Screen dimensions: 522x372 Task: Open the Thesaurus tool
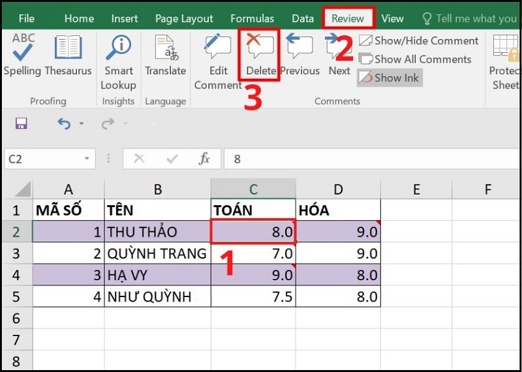[x=68, y=55]
